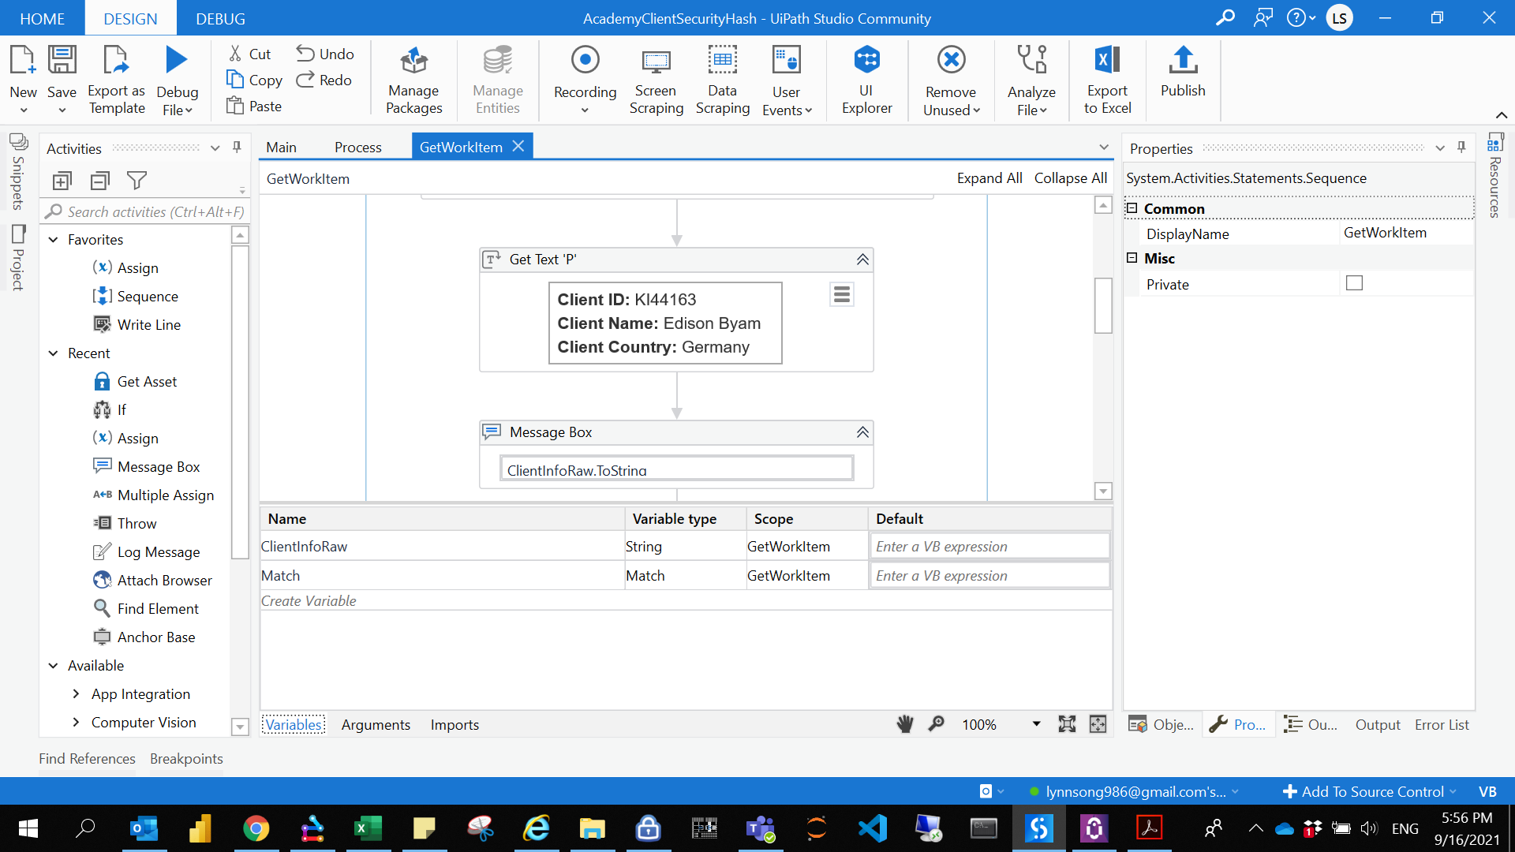This screenshot has width=1515, height=852.
Task: Open the New dropdown arrow
Action: (x=24, y=110)
